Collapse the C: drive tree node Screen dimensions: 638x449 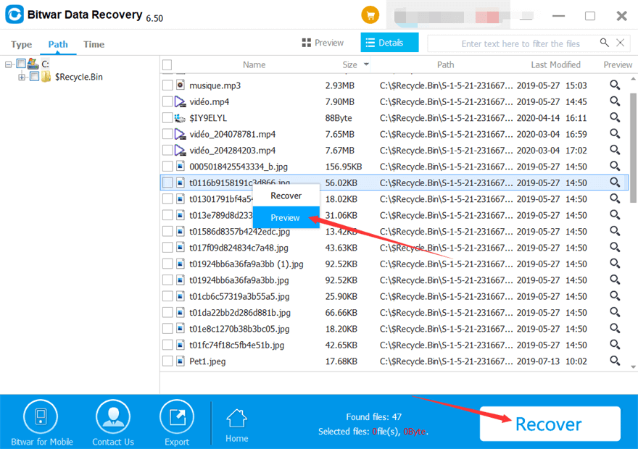tap(8, 64)
